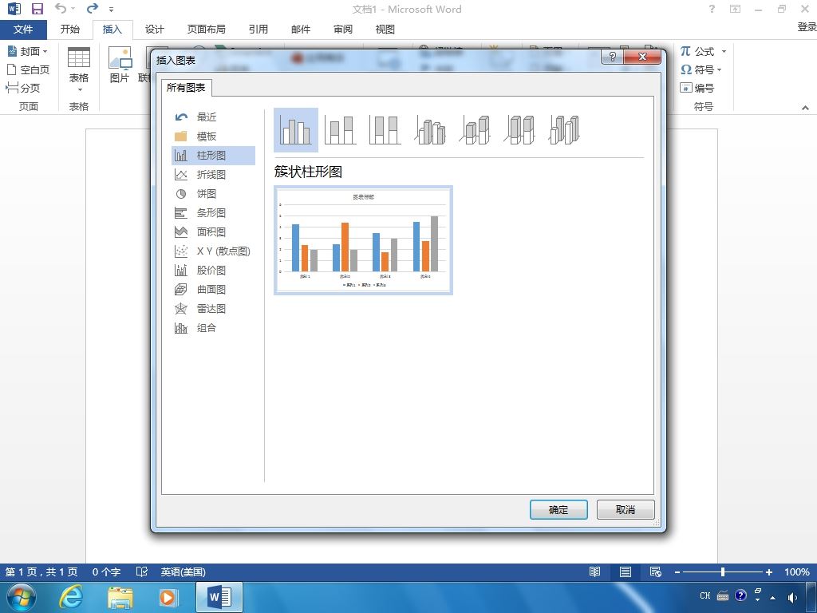Choose 雷达图 chart category
Image resolution: width=817 pixels, height=613 pixels.
click(x=213, y=309)
